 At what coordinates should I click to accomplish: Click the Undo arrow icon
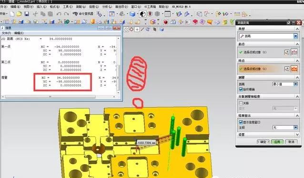click(59, 14)
